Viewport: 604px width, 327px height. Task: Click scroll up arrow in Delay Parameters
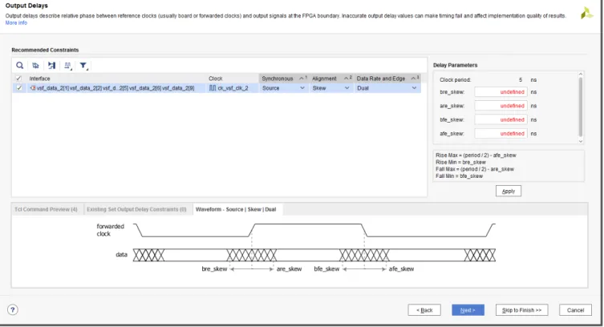tap(581, 74)
